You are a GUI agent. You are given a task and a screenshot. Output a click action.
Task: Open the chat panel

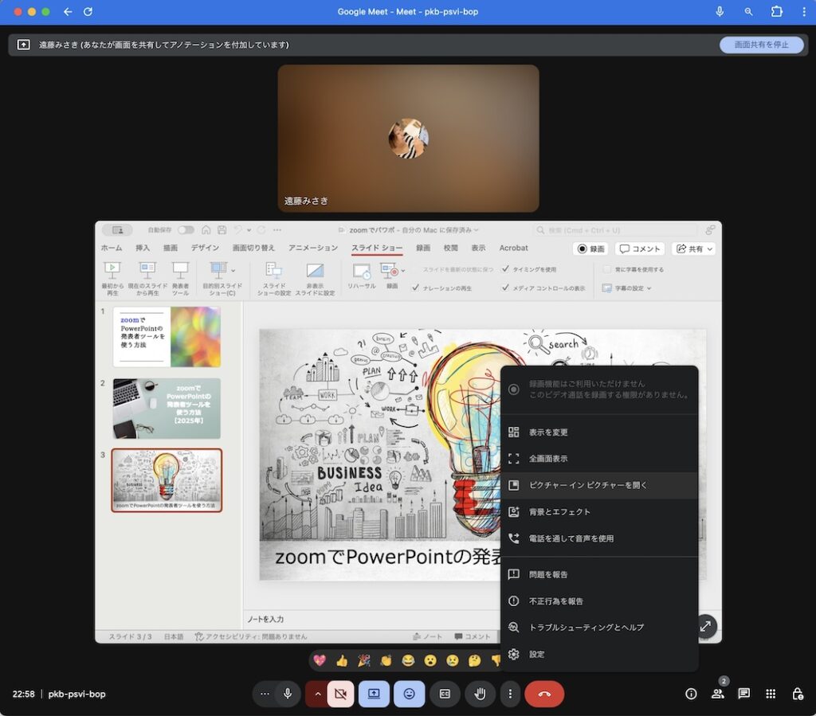[744, 694]
